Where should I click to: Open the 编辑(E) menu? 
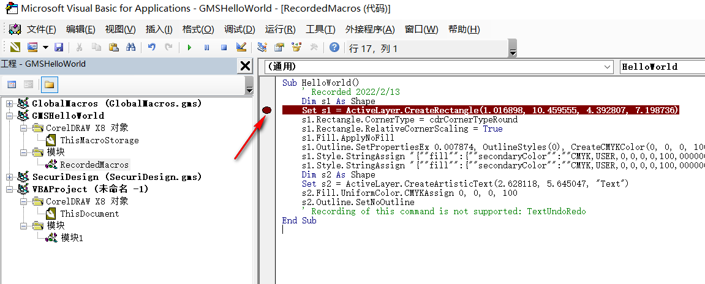(x=80, y=29)
